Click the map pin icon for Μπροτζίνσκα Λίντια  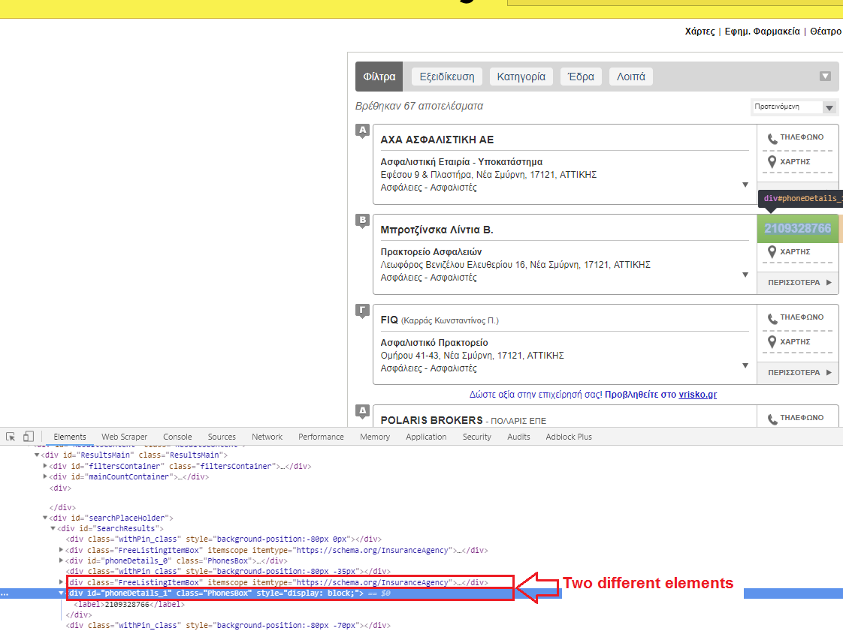click(772, 252)
